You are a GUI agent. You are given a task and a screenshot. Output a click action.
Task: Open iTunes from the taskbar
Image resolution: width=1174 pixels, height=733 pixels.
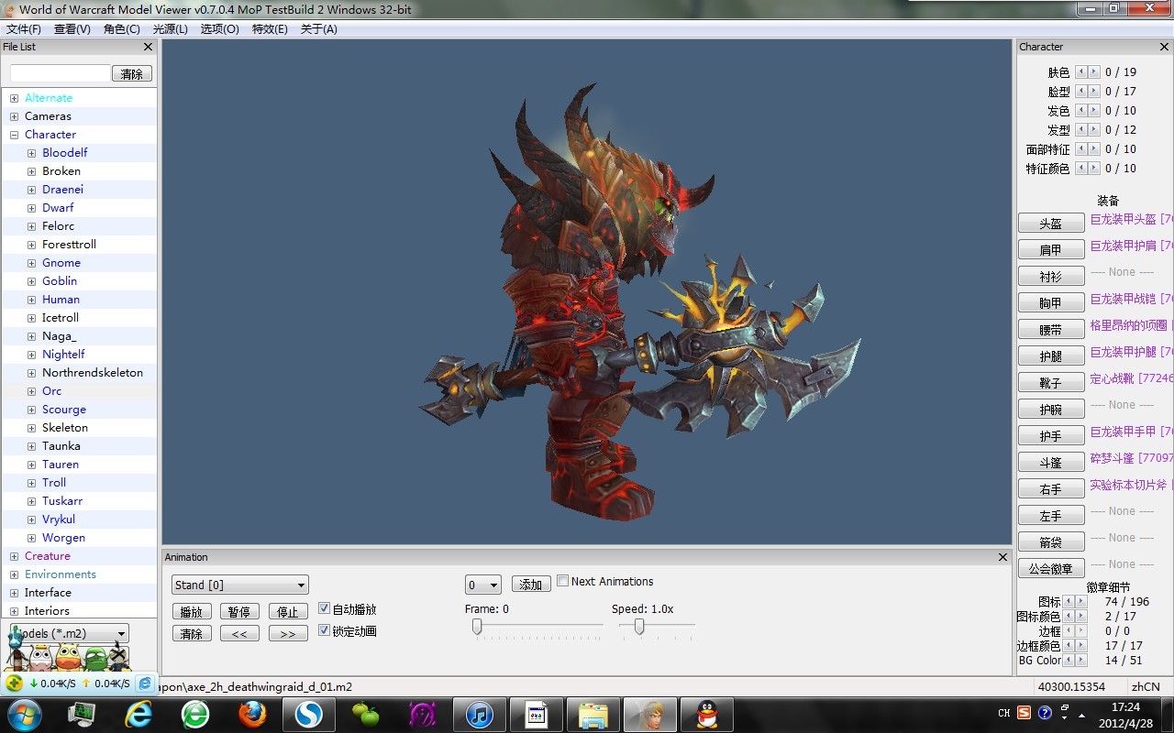coord(480,714)
